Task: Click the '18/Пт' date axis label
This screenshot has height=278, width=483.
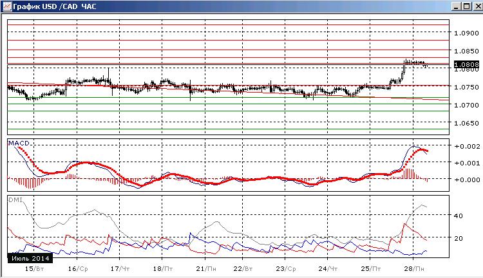Action: click(163, 269)
